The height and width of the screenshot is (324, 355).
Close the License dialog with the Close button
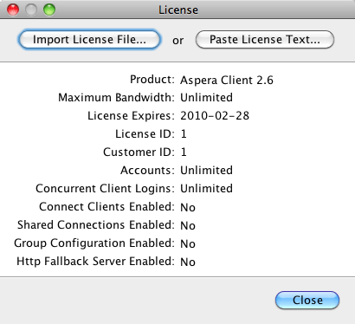tap(307, 301)
